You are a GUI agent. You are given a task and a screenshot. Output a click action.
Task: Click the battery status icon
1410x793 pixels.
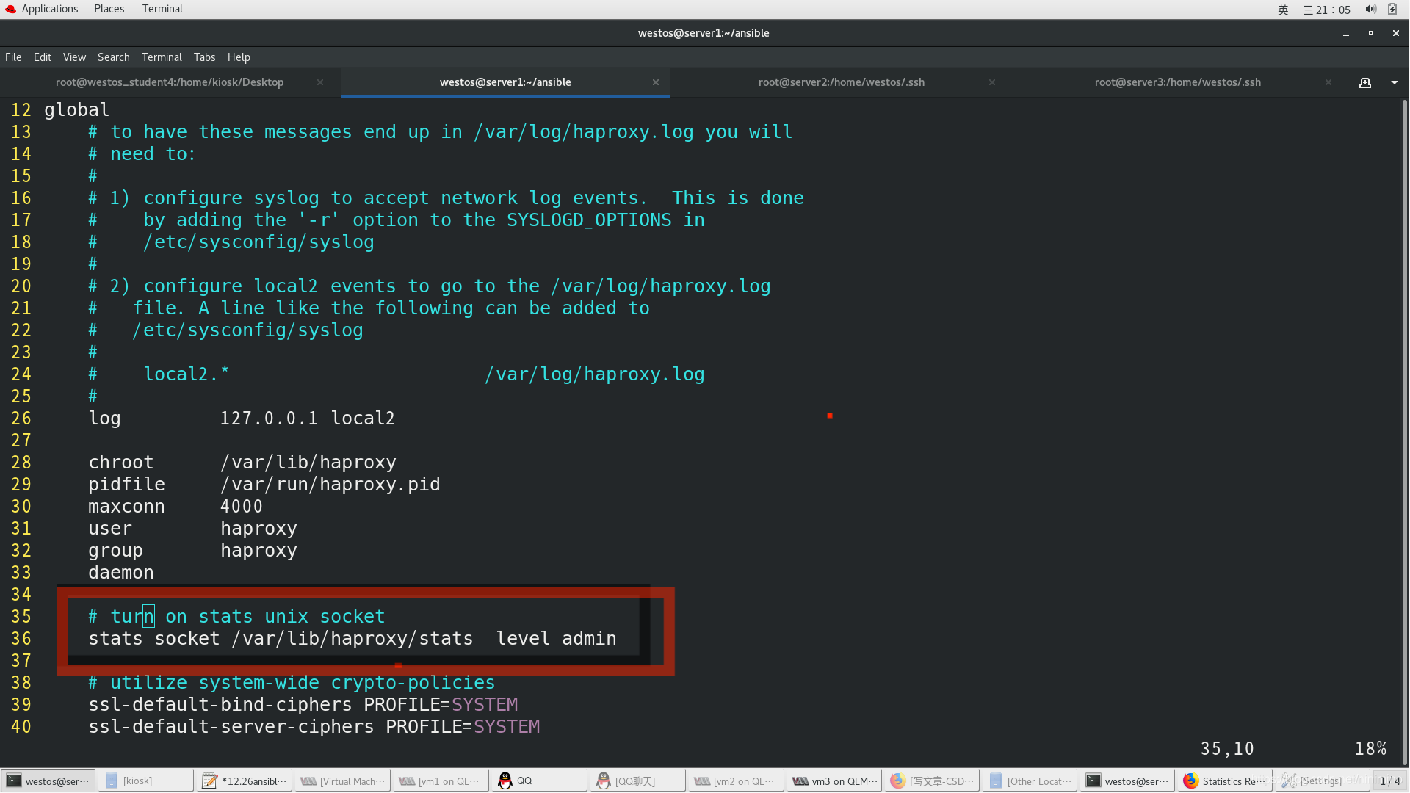point(1392,10)
